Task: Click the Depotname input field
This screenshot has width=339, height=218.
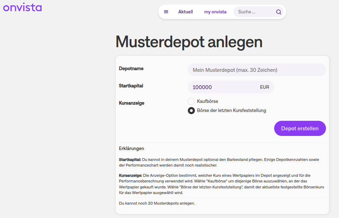Action: point(256,70)
